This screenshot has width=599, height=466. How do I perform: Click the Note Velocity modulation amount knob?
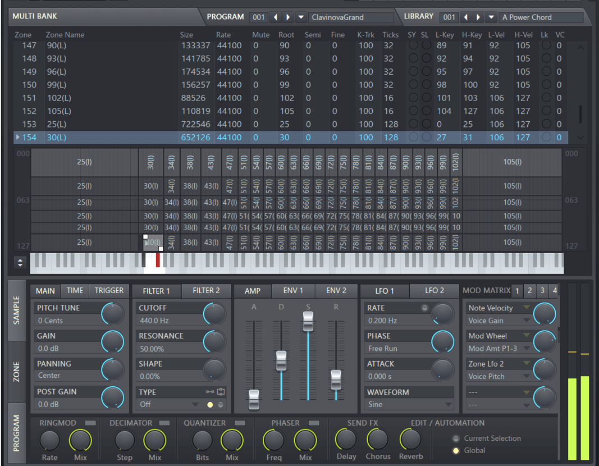[545, 314]
